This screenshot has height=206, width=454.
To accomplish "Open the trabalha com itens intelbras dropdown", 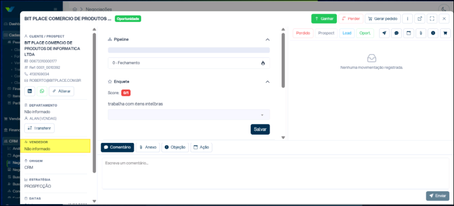I will (x=189, y=115).
